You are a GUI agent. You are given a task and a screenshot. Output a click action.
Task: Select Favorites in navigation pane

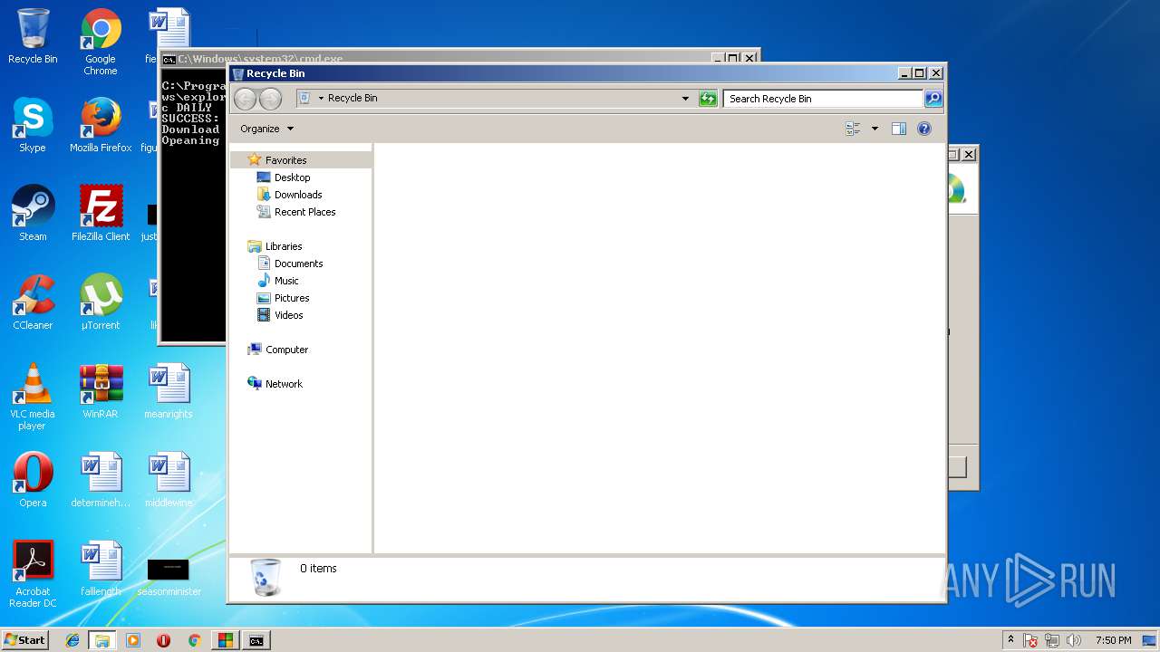tap(285, 160)
